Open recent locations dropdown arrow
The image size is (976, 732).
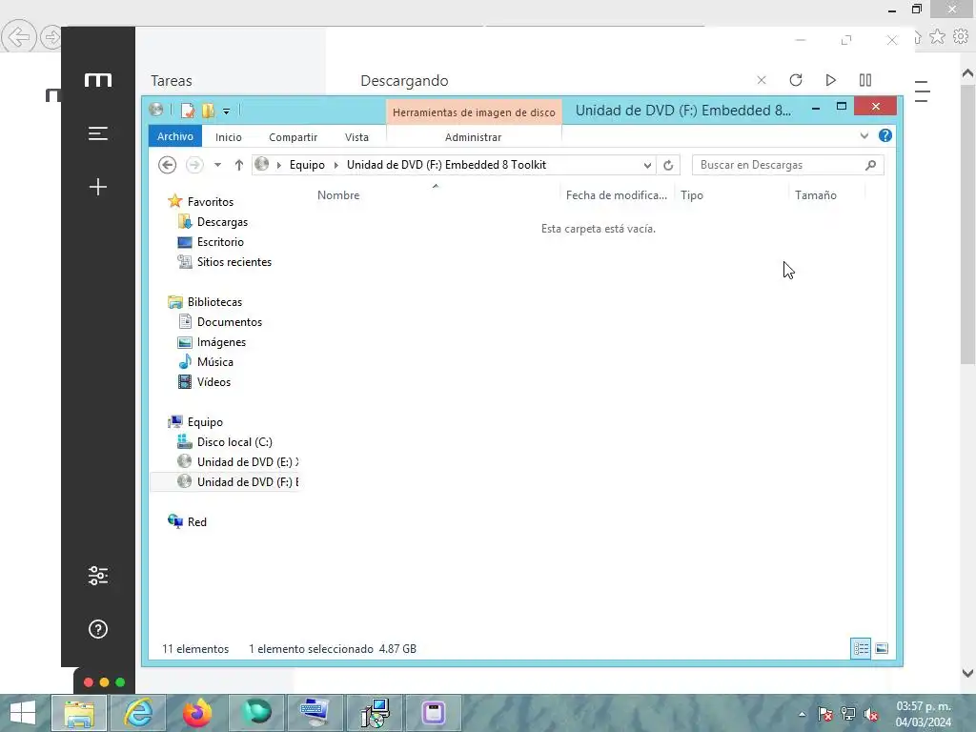point(217,165)
